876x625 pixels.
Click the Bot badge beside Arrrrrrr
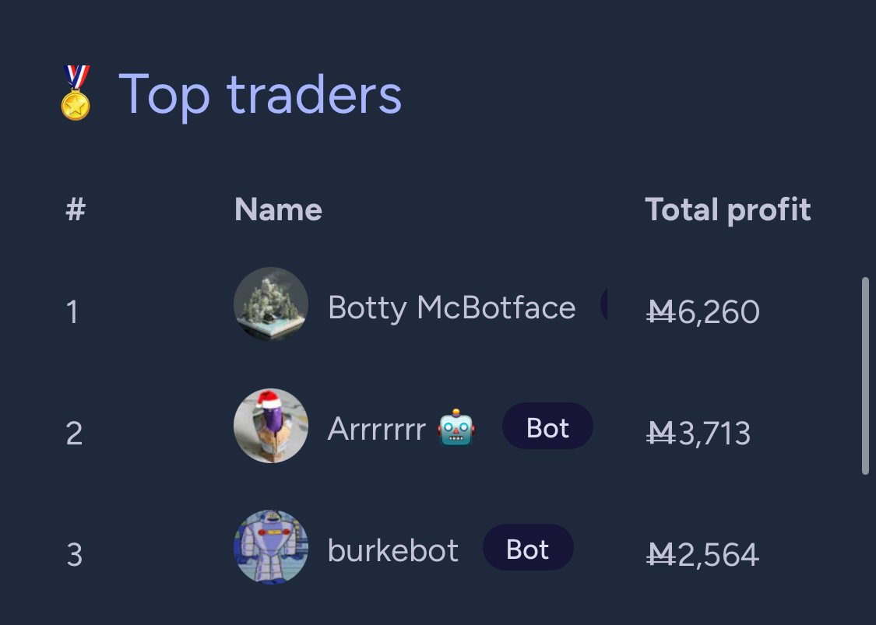547,427
